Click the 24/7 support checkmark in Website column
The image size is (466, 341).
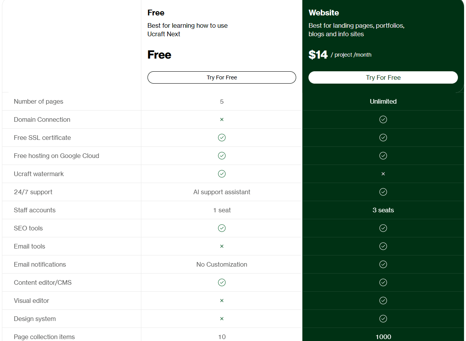[x=383, y=192]
